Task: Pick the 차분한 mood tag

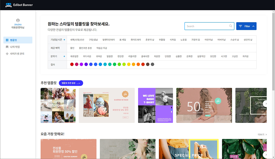Action: (157, 56)
